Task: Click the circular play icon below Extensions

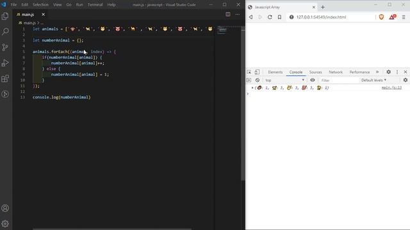Action: pos(5,94)
